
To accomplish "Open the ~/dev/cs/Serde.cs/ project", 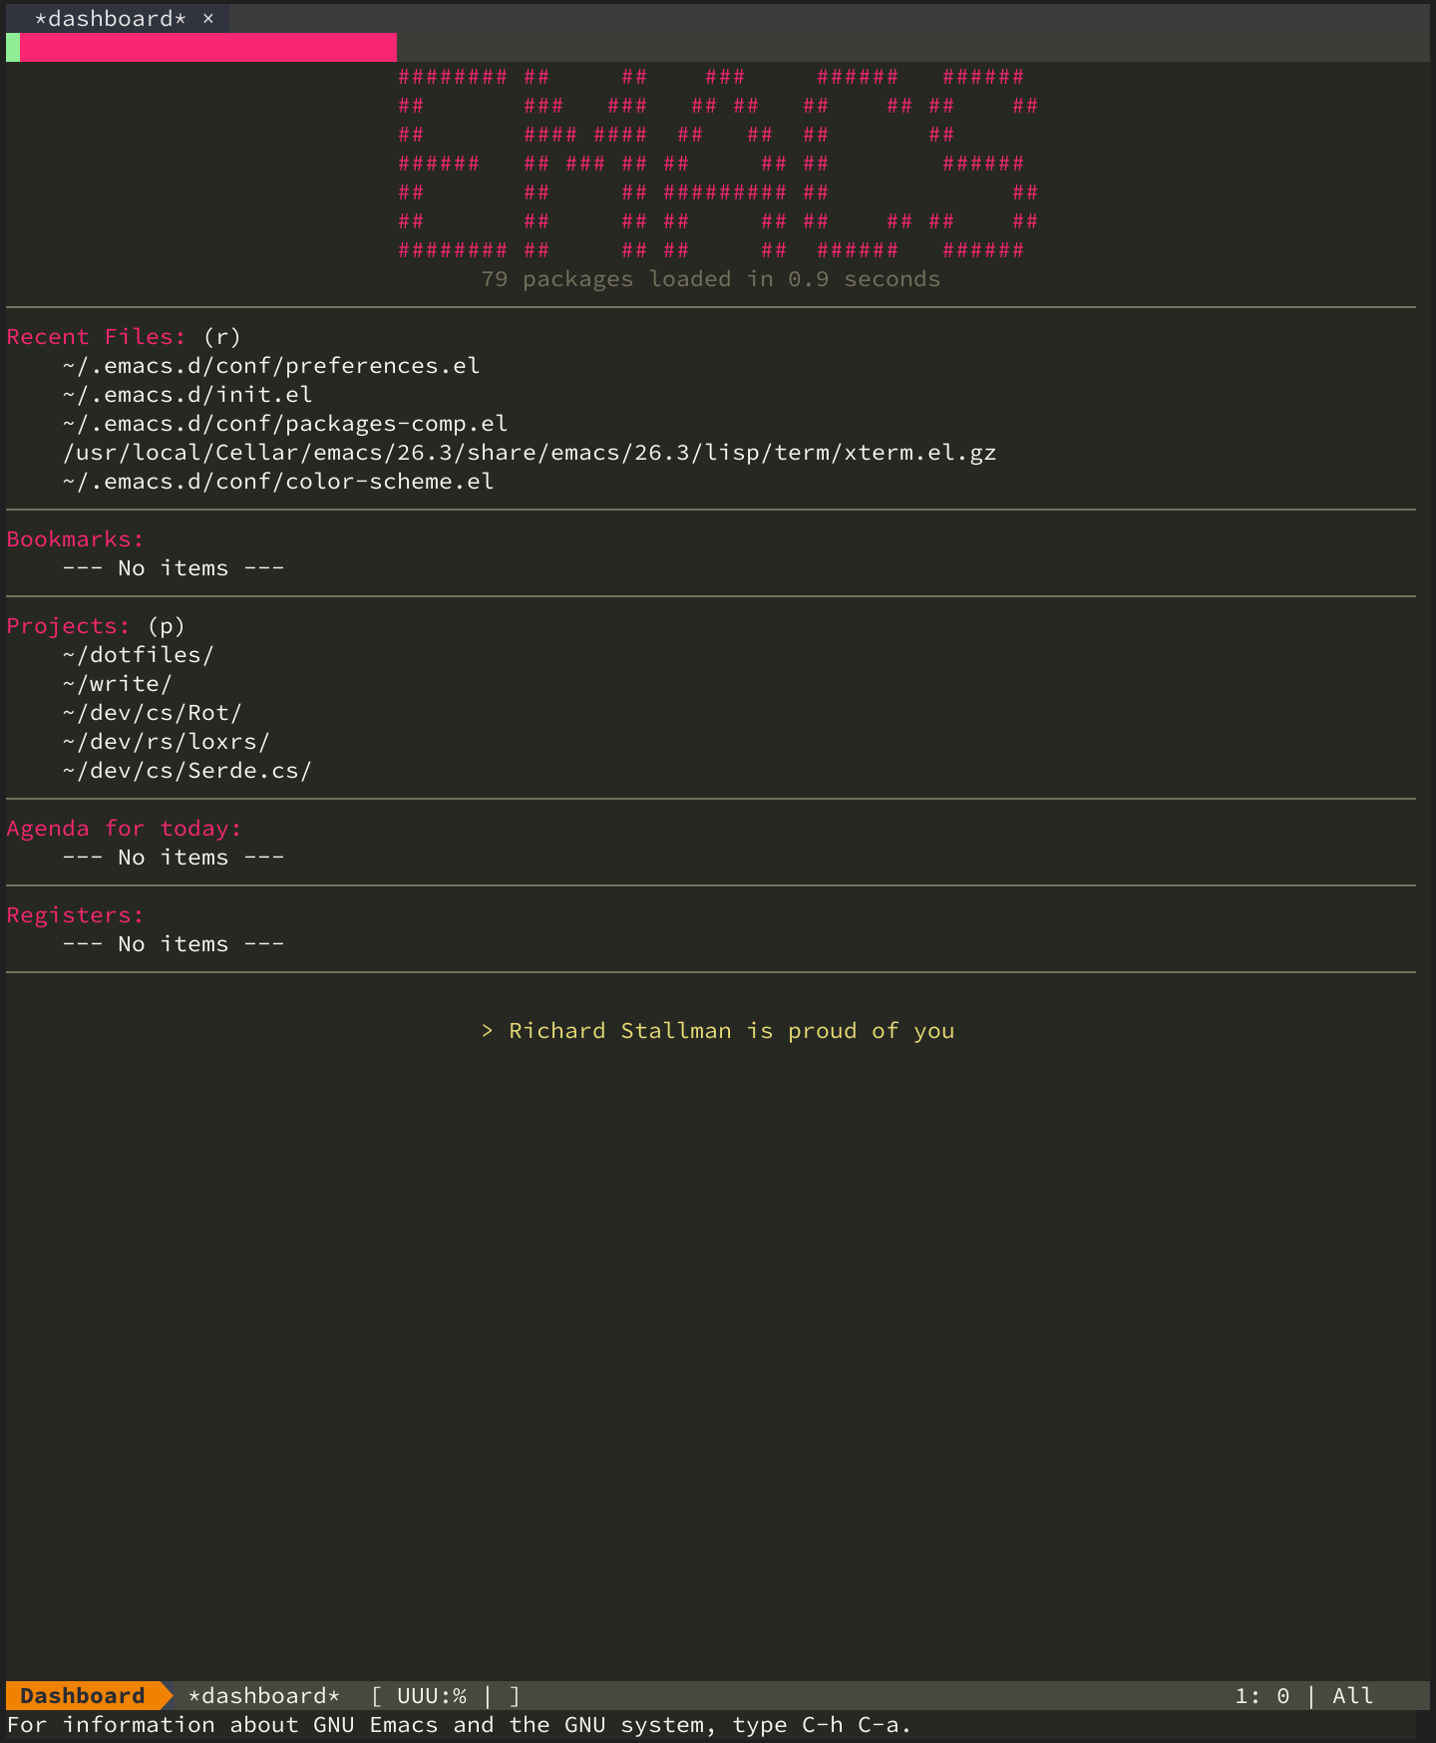I will (187, 771).
